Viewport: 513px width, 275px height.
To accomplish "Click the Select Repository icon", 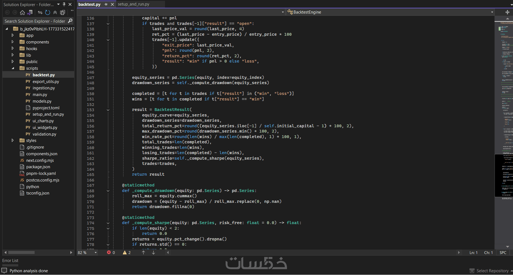I will click(x=472, y=271).
